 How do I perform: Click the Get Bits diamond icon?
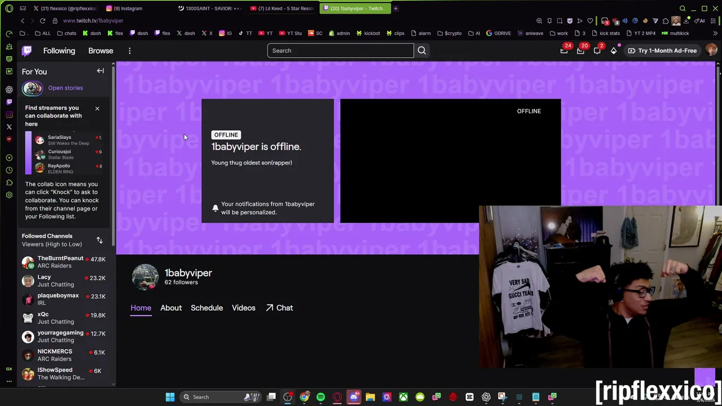pos(614,51)
